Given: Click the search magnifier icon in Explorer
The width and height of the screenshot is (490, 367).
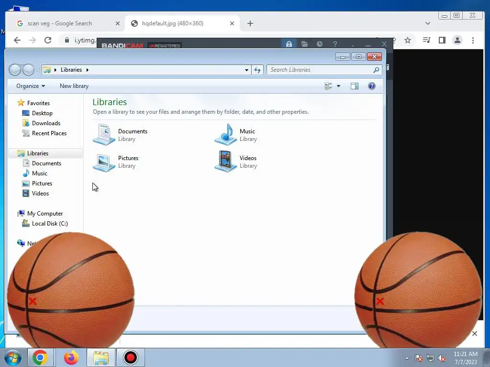Looking at the screenshot, I should [376, 70].
